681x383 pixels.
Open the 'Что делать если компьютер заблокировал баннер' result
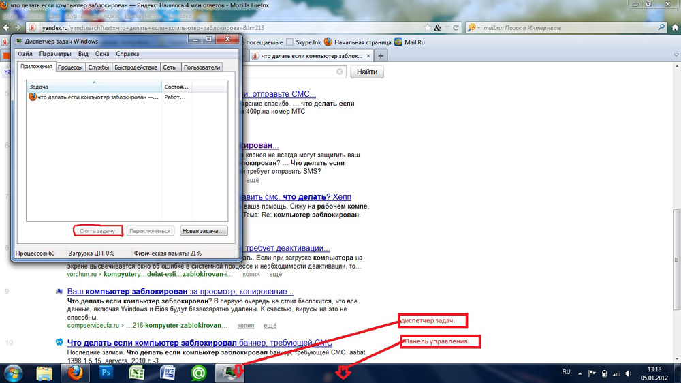coord(200,343)
